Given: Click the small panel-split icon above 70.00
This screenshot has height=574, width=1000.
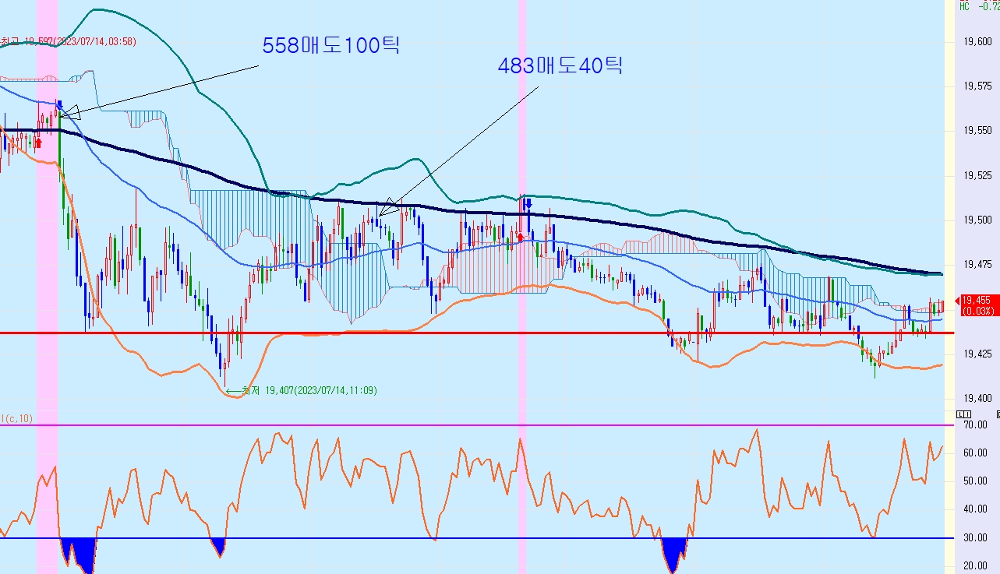Looking at the screenshot, I should point(963,414).
